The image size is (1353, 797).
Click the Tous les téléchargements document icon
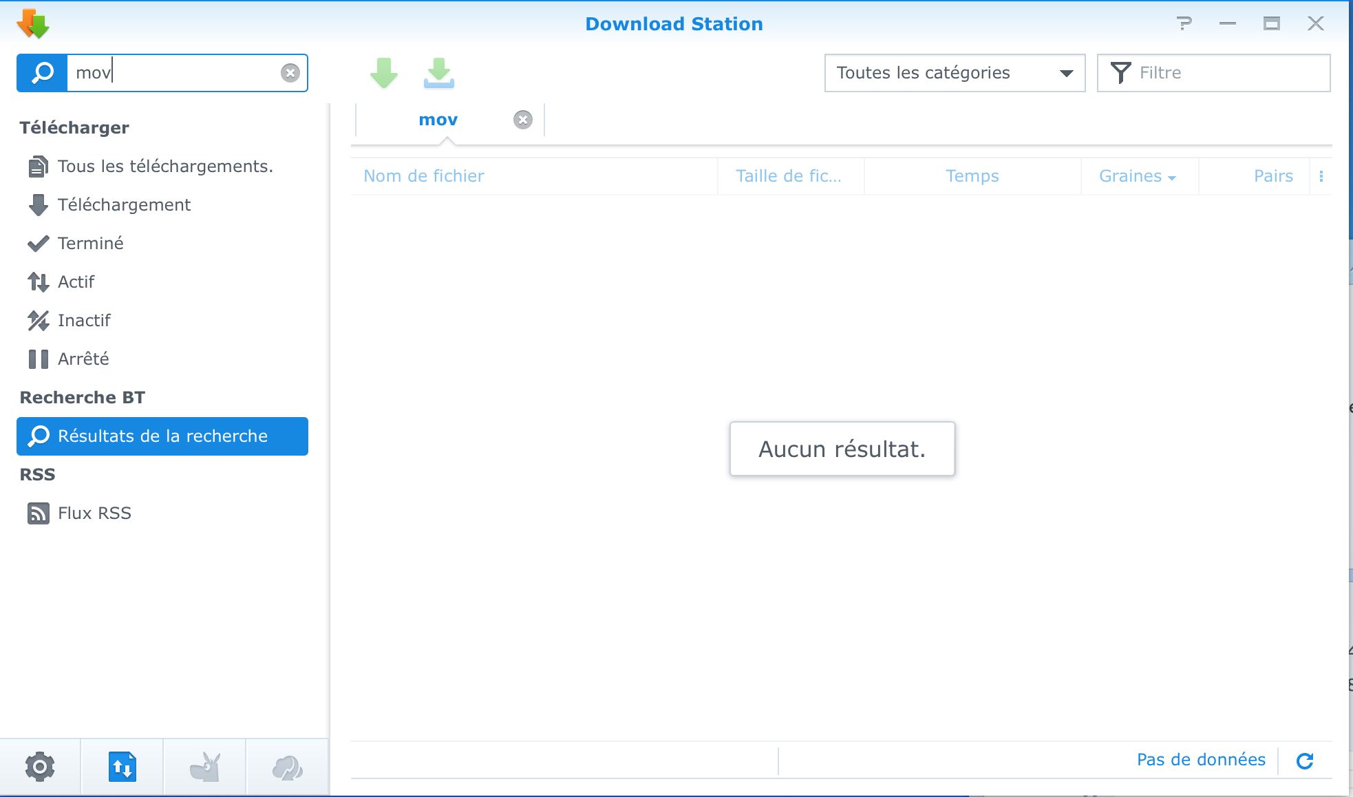(x=39, y=167)
